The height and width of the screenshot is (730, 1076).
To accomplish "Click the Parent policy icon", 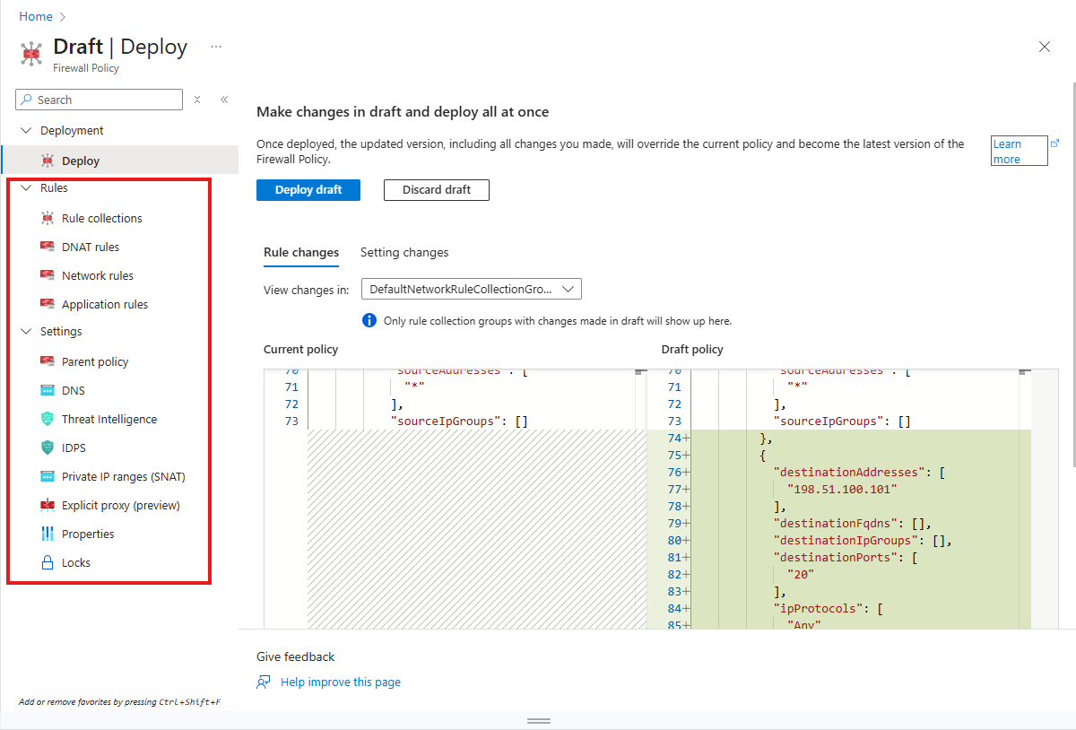I will click(48, 361).
